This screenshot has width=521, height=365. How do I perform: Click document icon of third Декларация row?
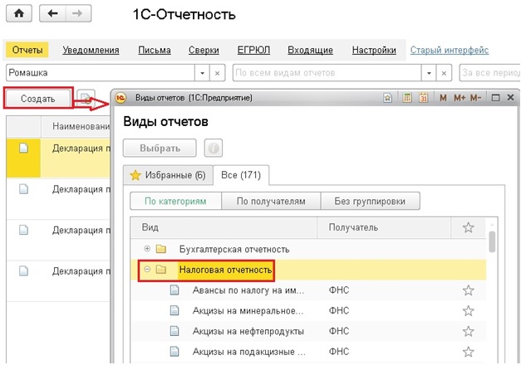pos(23,230)
